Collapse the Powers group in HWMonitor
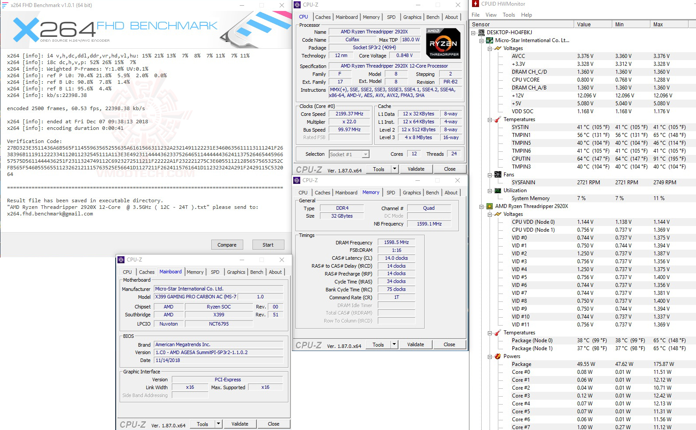Viewport: 696px width, 430px height. (490, 356)
